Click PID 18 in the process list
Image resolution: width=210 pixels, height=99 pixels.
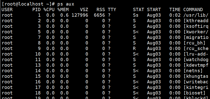(38, 93)
